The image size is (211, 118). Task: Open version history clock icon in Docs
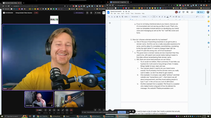click(x=183, y=12)
